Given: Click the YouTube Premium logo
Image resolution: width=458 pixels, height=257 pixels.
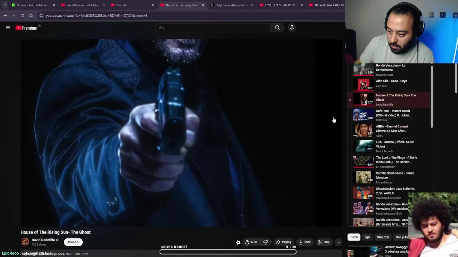Looking at the screenshot, I should [x=28, y=27].
